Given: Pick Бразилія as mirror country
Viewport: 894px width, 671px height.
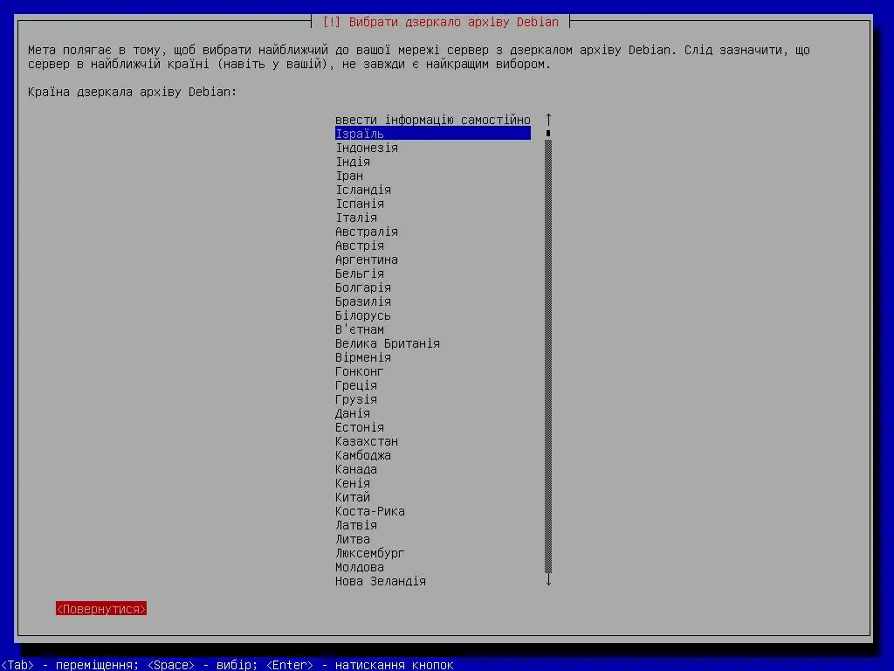Looking at the screenshot, I should [x=433, y=301].
